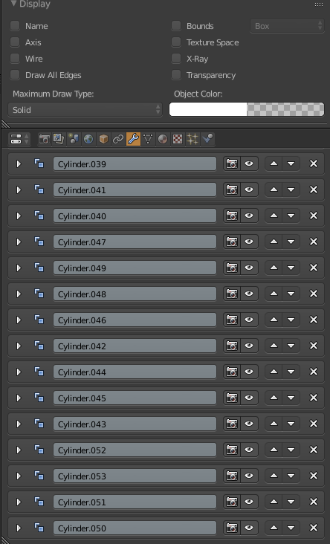Move Cylinder.050 modifier up in stack

tap(274, 528)
